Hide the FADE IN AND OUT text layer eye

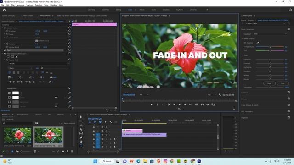tap(5, 54)
